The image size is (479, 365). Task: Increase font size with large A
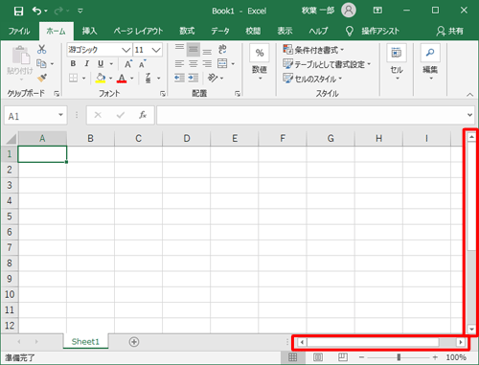point(128,64)
